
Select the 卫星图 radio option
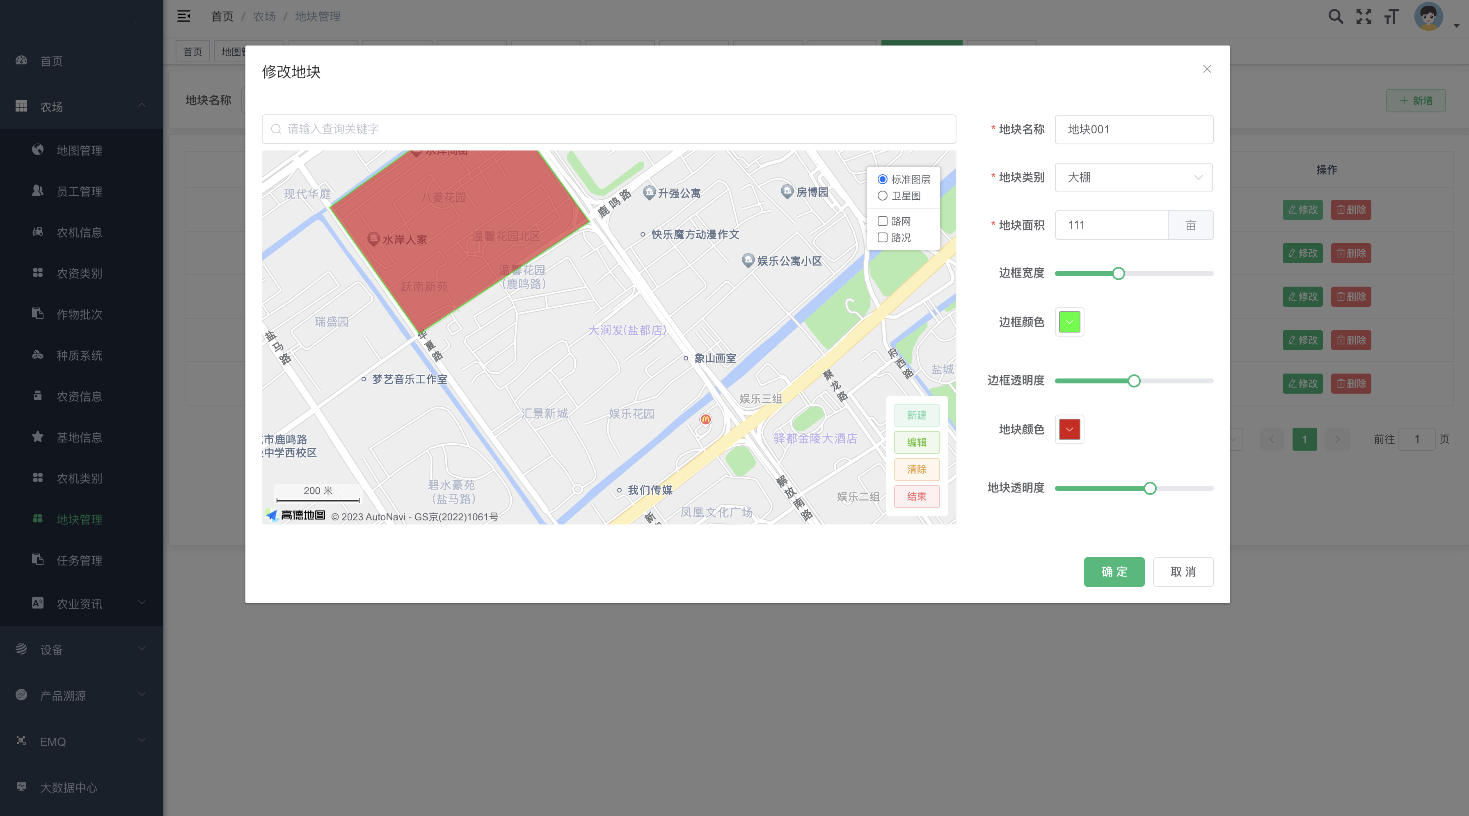(x=882, y=196)
